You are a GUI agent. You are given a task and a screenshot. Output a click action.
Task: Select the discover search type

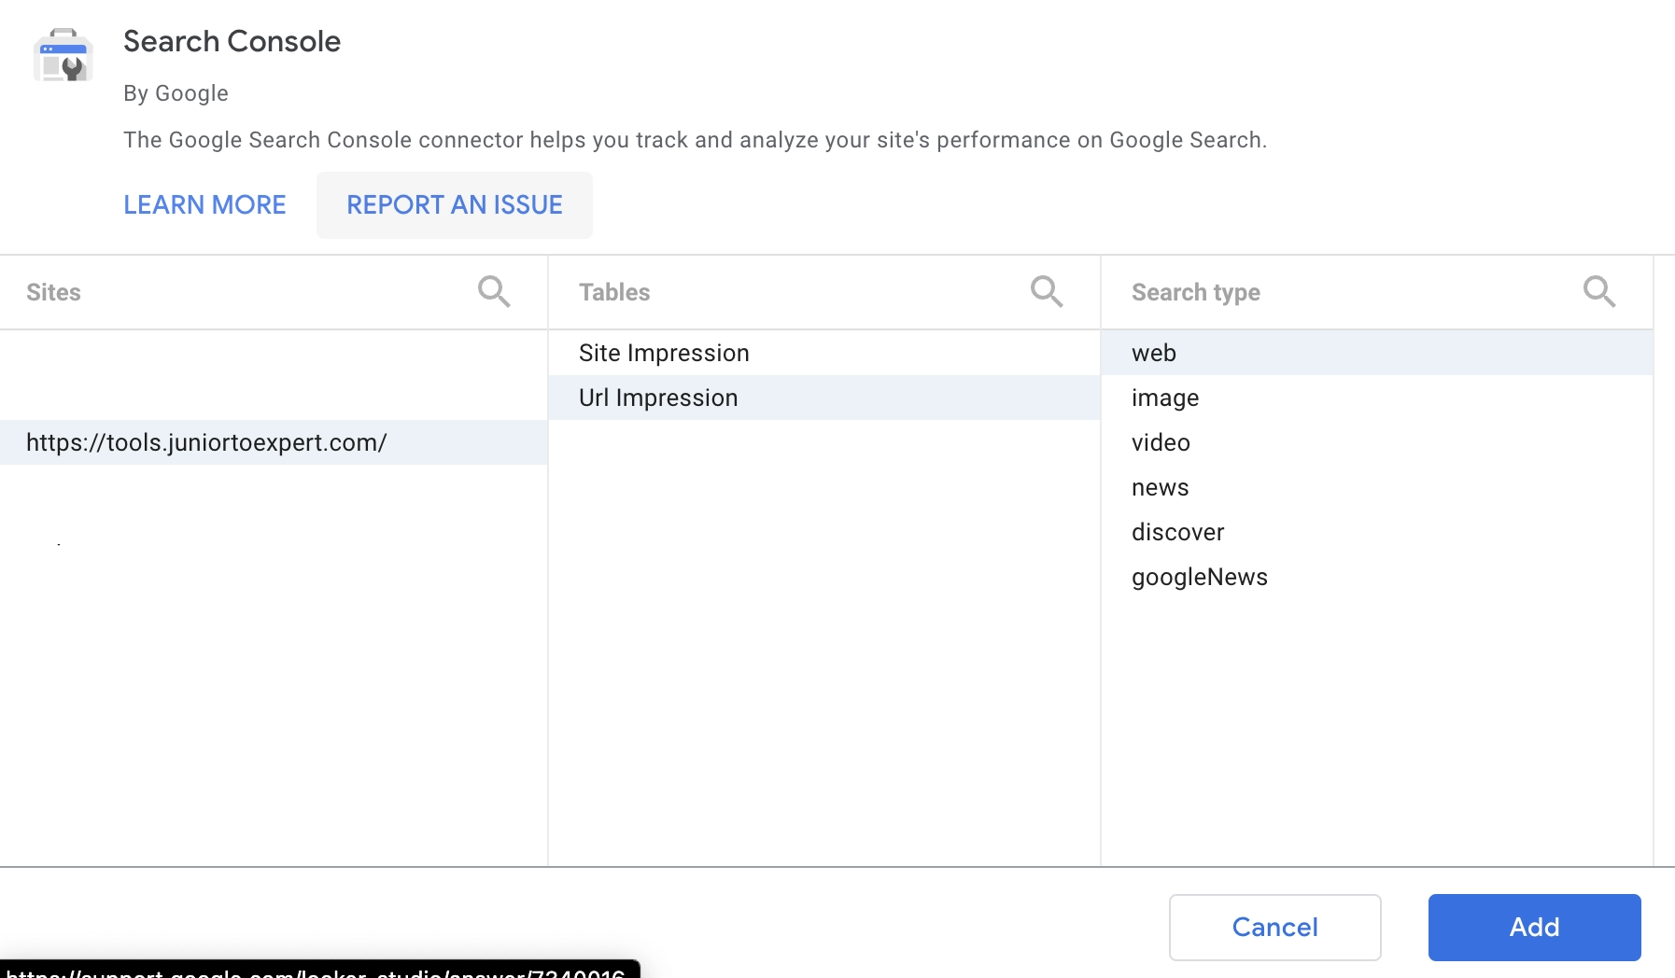click(x=1377, y=532)
